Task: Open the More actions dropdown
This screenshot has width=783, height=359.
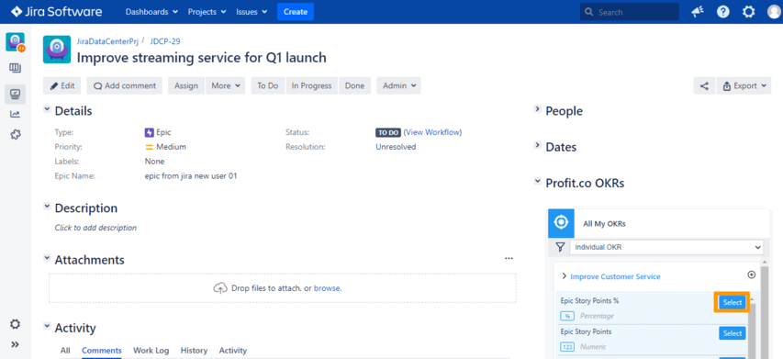Action: [x=226, y=86]
